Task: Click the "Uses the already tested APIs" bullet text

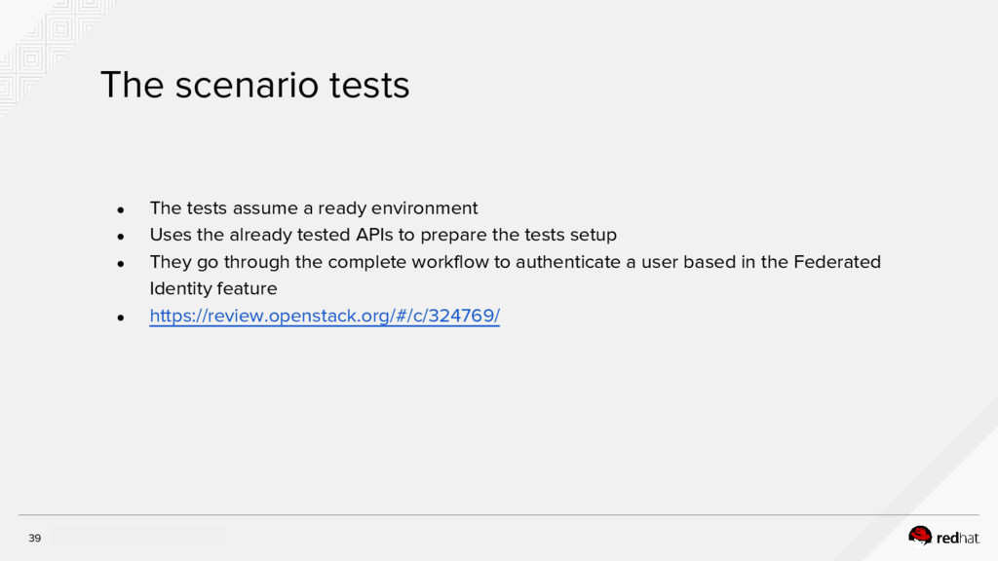Action: click(382, 236)
